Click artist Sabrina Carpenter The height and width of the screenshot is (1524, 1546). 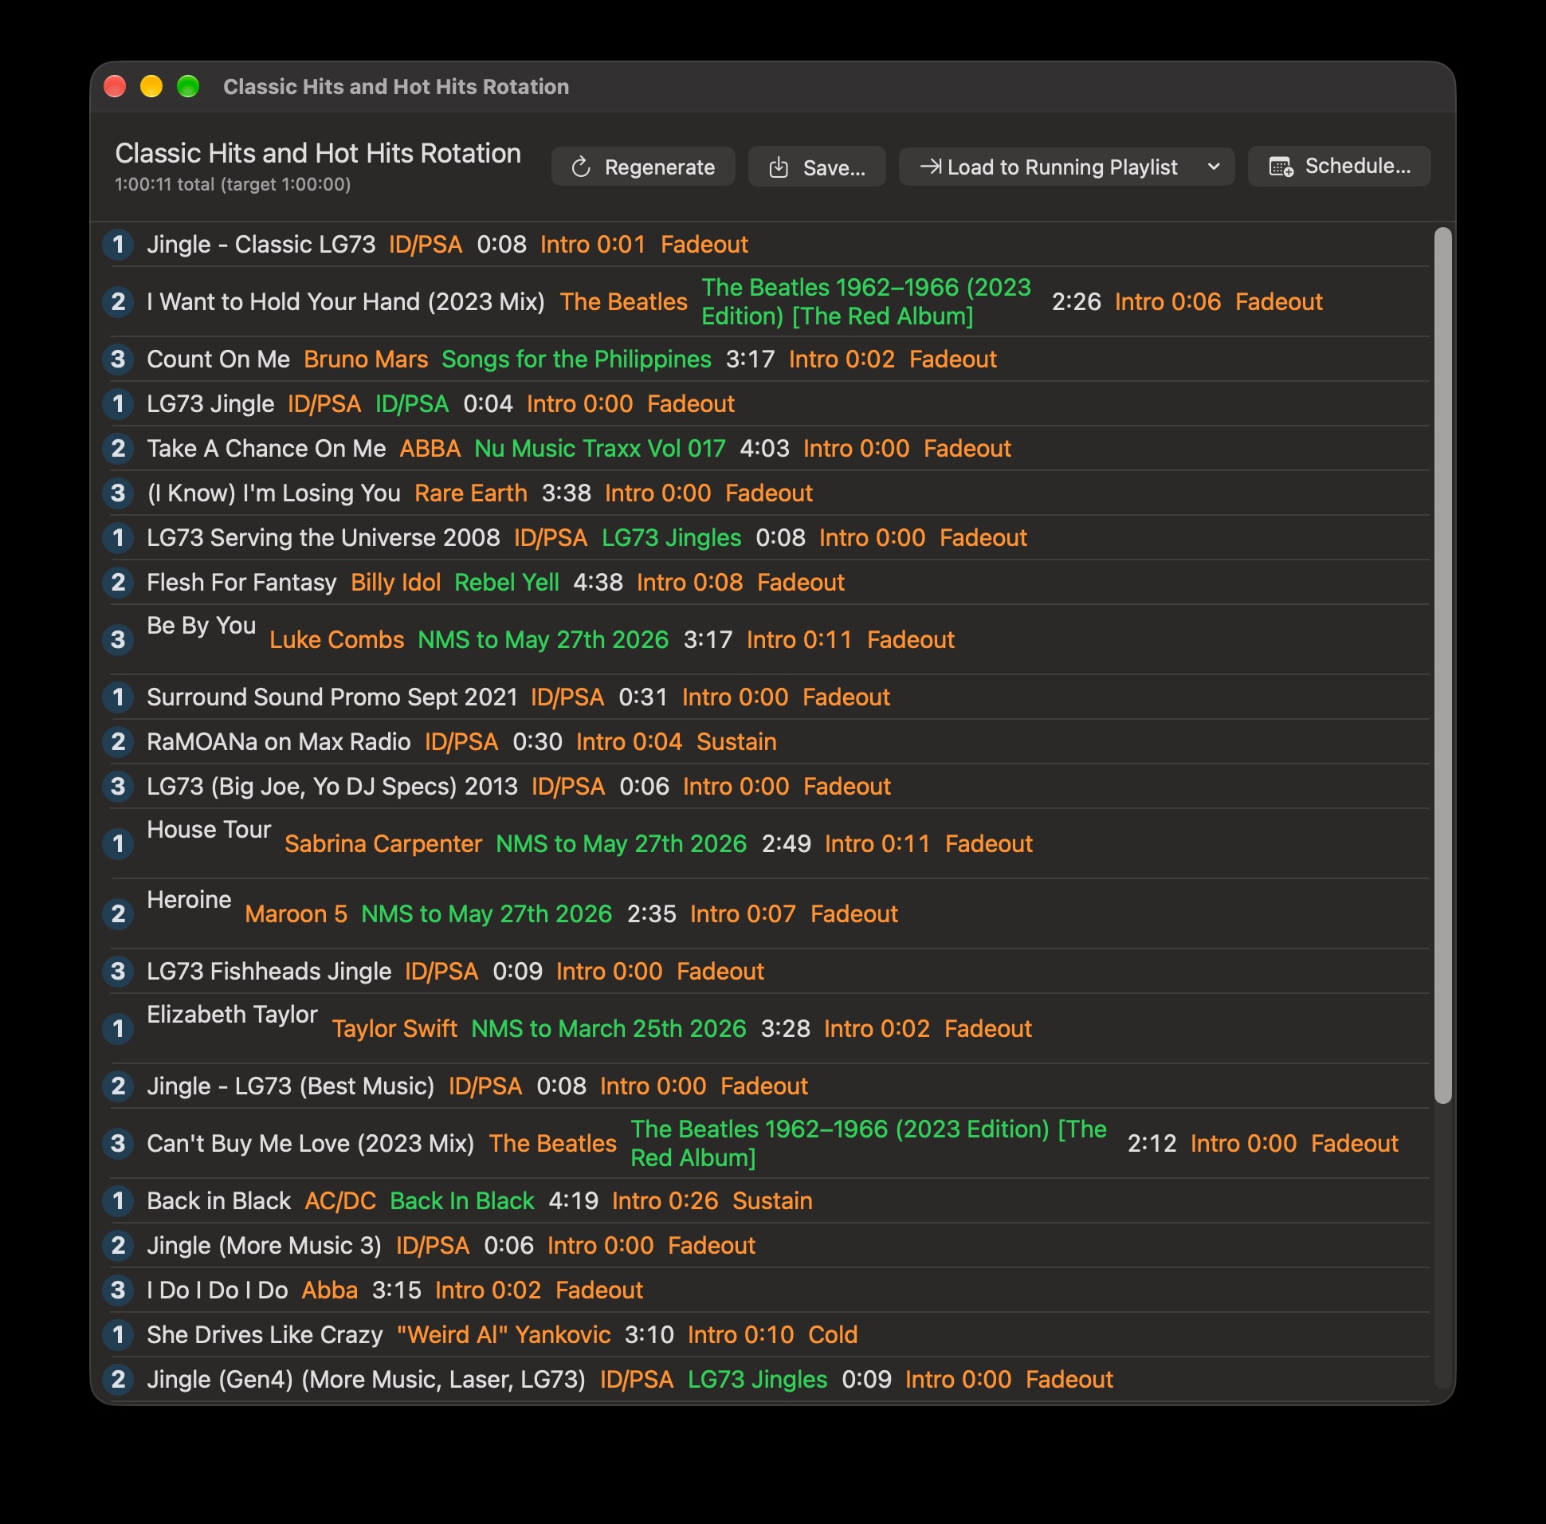click(383, 844)
